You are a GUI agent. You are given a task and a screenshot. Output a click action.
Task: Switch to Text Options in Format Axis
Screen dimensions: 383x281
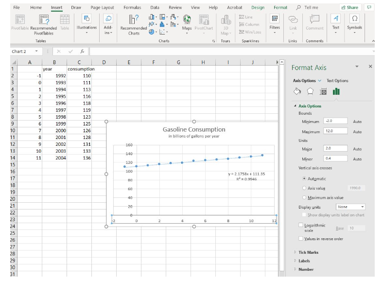click(x=337, y=81)
